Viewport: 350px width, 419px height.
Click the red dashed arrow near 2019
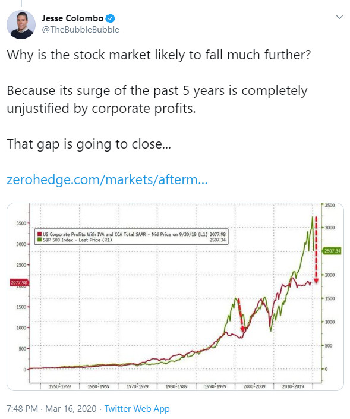tap(316, 250)
